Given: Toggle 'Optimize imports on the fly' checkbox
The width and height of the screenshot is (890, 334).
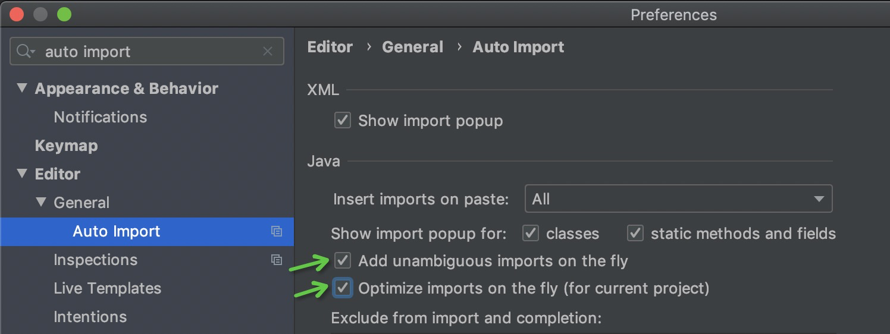Looking at the screenshot, I should [343, 288].
